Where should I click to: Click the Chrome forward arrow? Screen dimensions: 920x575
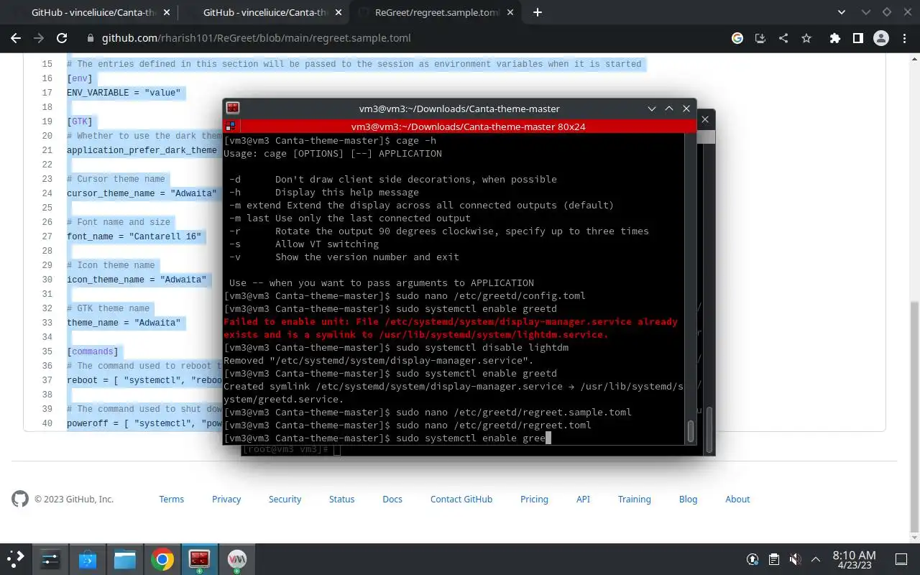[39, 38]
